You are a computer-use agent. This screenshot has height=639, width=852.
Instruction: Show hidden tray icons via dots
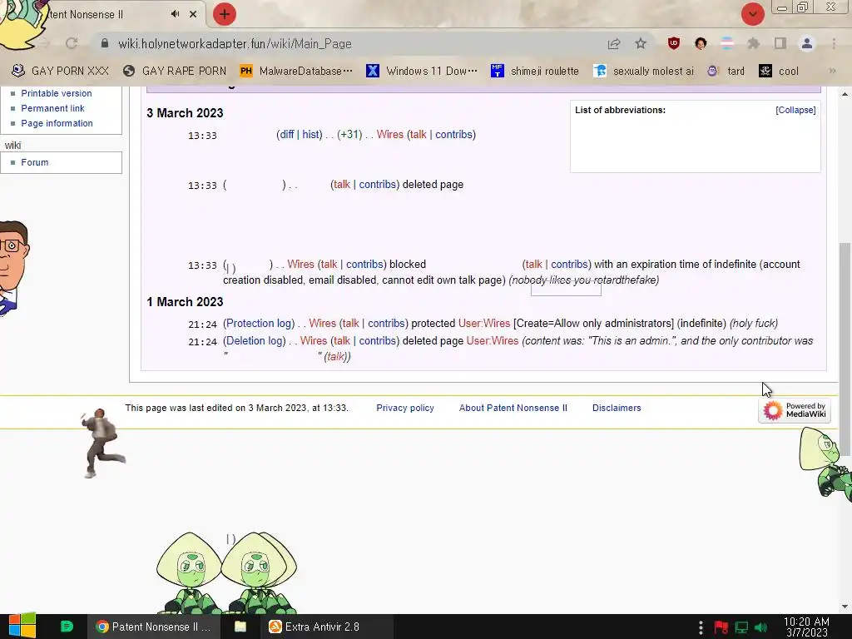pos(701,627)
